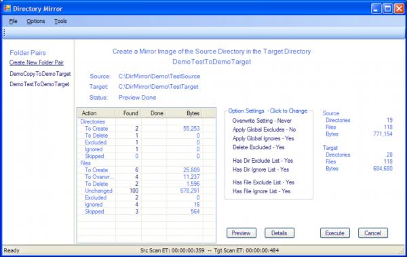Click the Directory Mirror app icon in title bar
Screen dimensions: 407x257
point(7,9)
